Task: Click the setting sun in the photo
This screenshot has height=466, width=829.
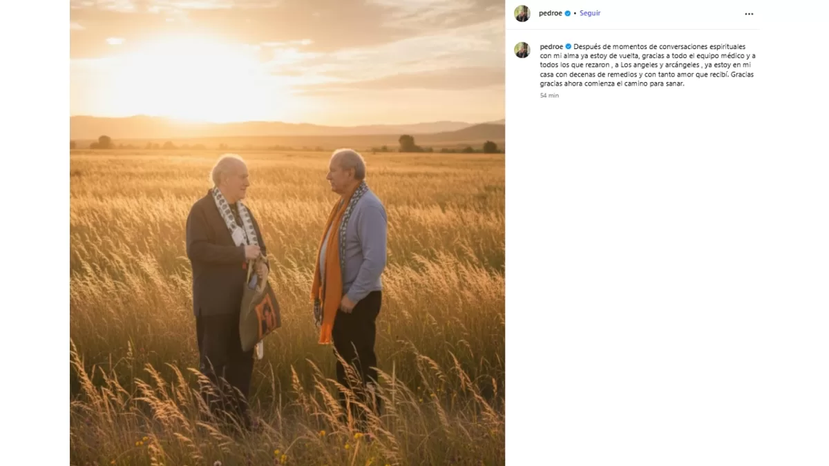Action: click(x=181, y=76)
